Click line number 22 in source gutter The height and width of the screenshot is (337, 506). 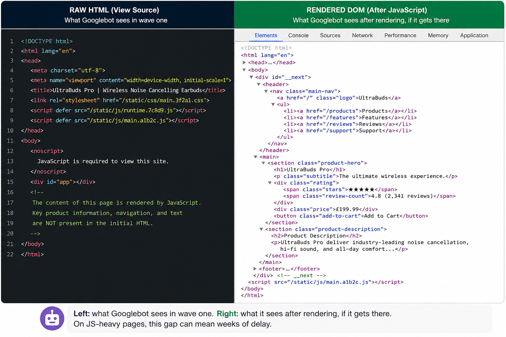10,254
